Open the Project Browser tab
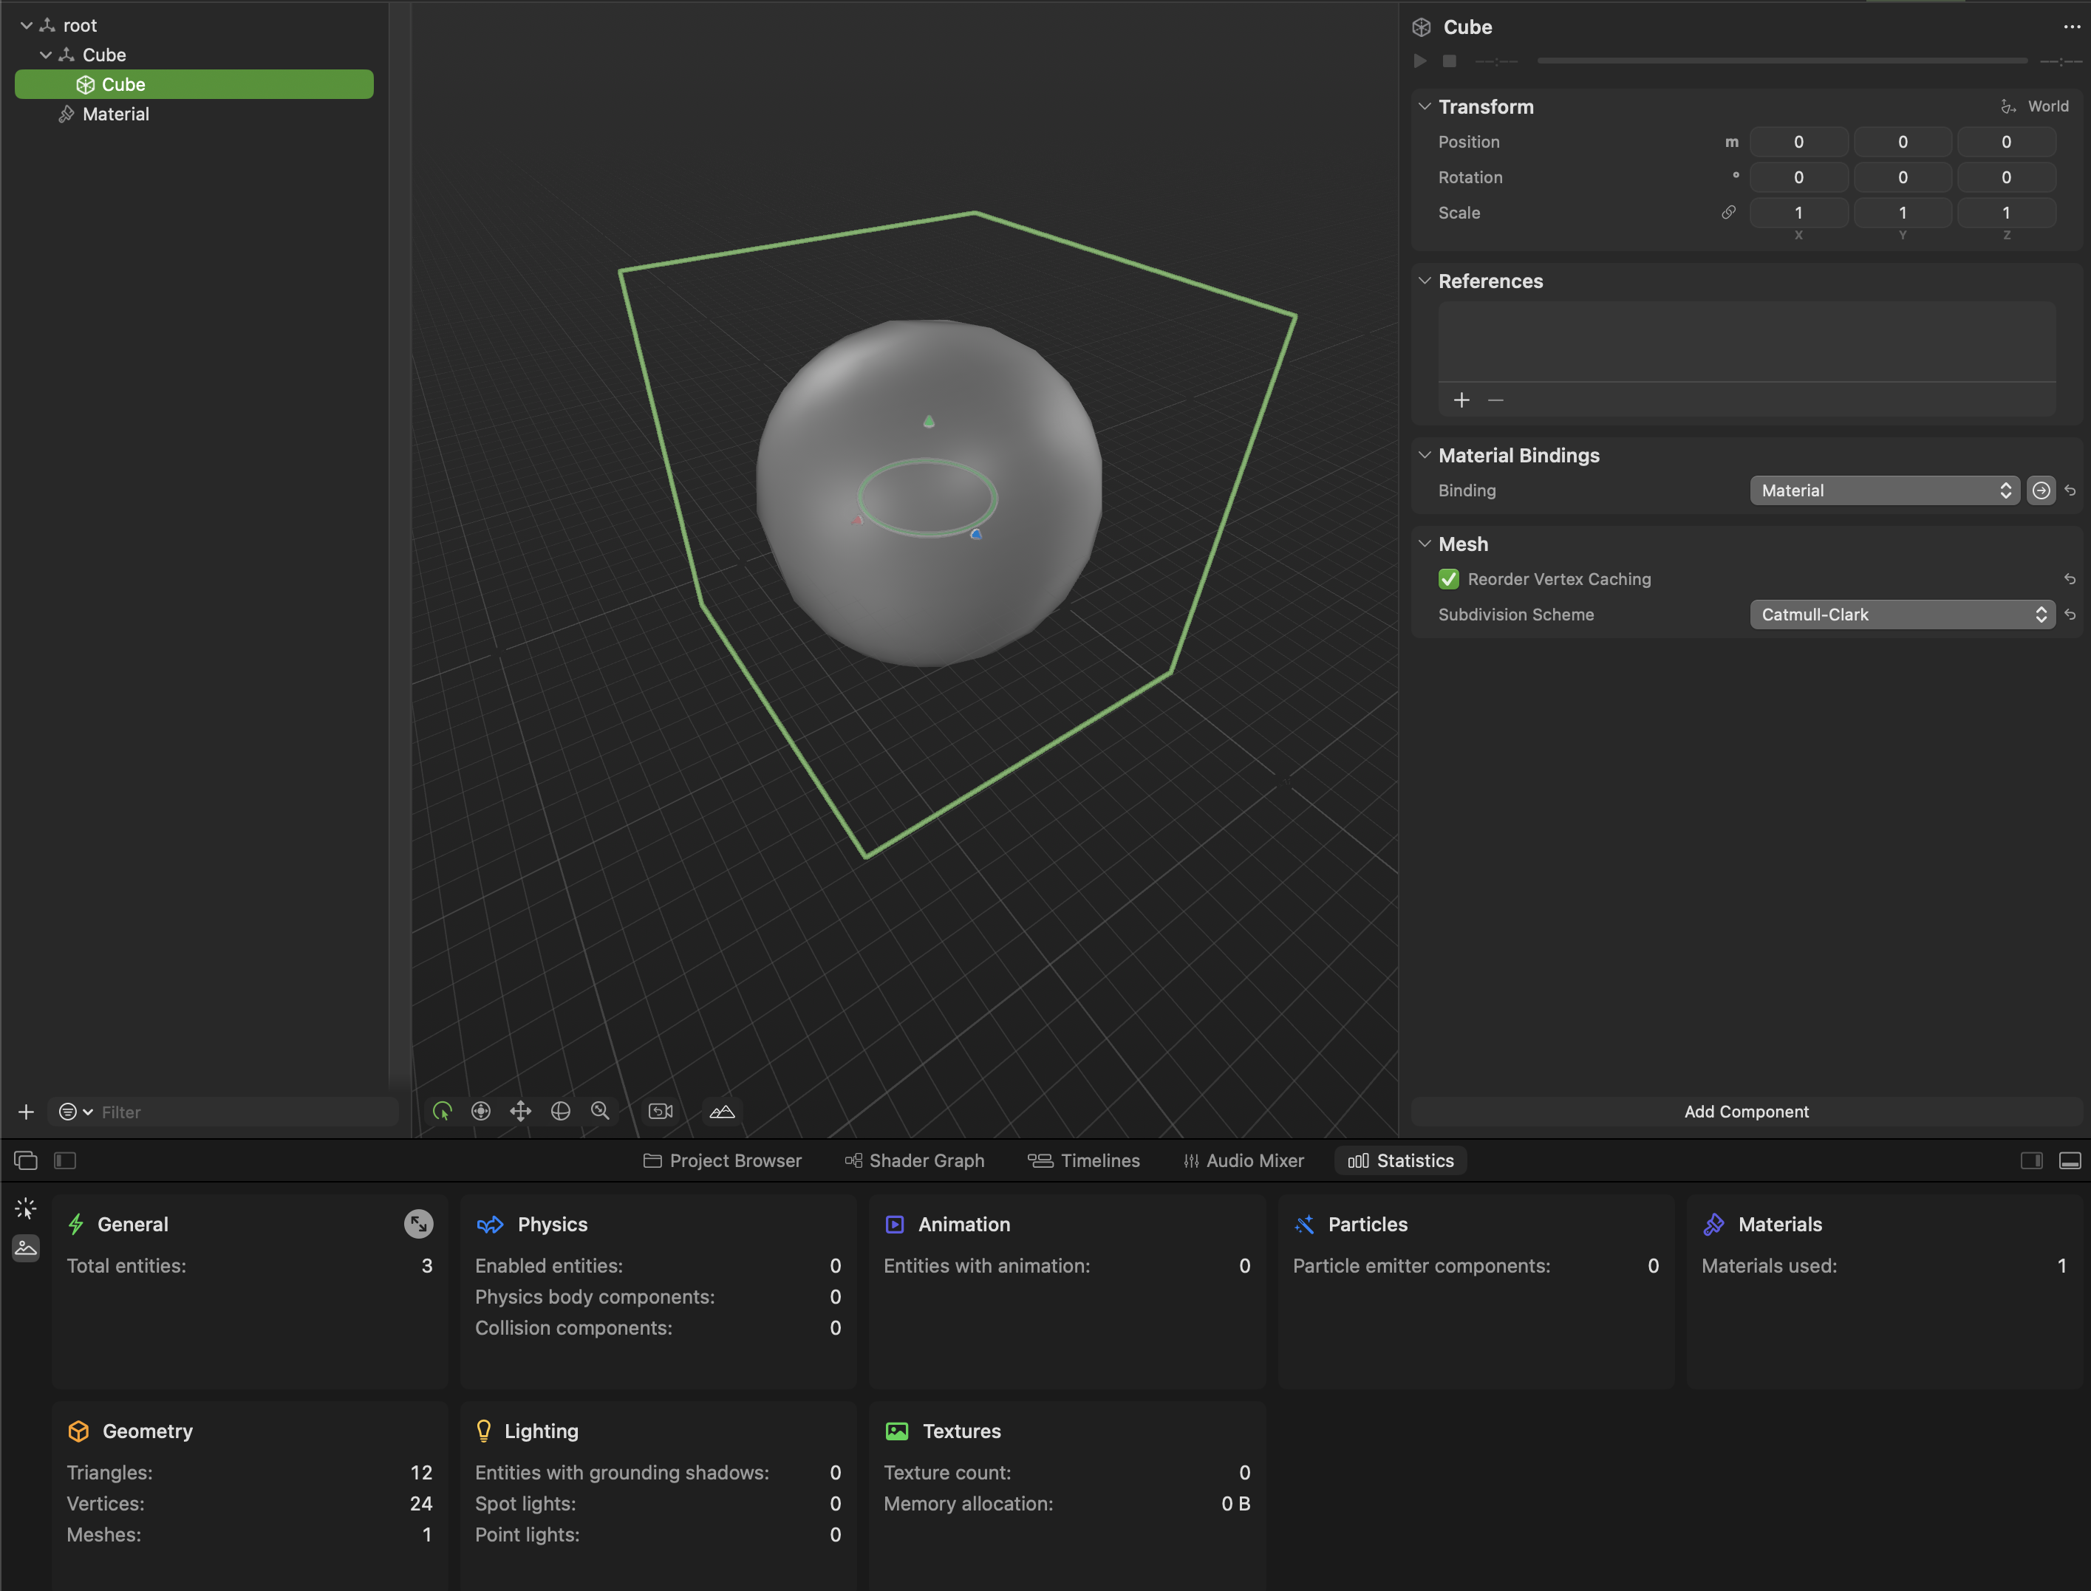The width and height of the screenshot is (2091, 1591). point(722,1160)
